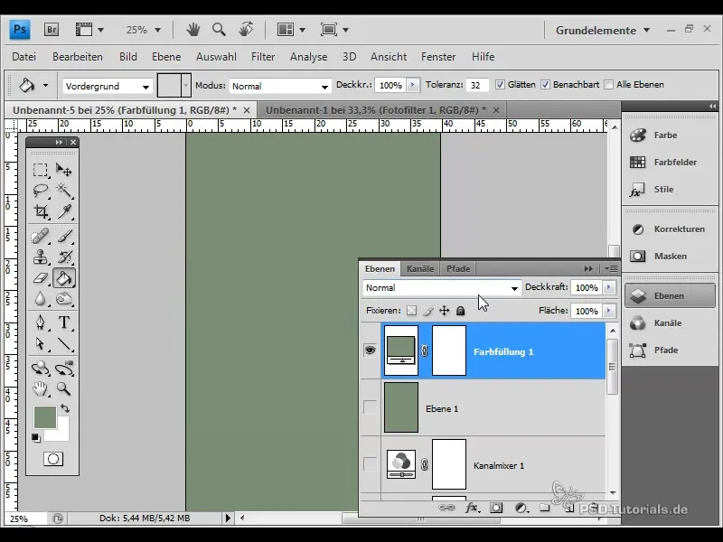Select the Eraser tool
This screenshot has height=542, width=723.
pyautogui.click(x=40, y=278)
